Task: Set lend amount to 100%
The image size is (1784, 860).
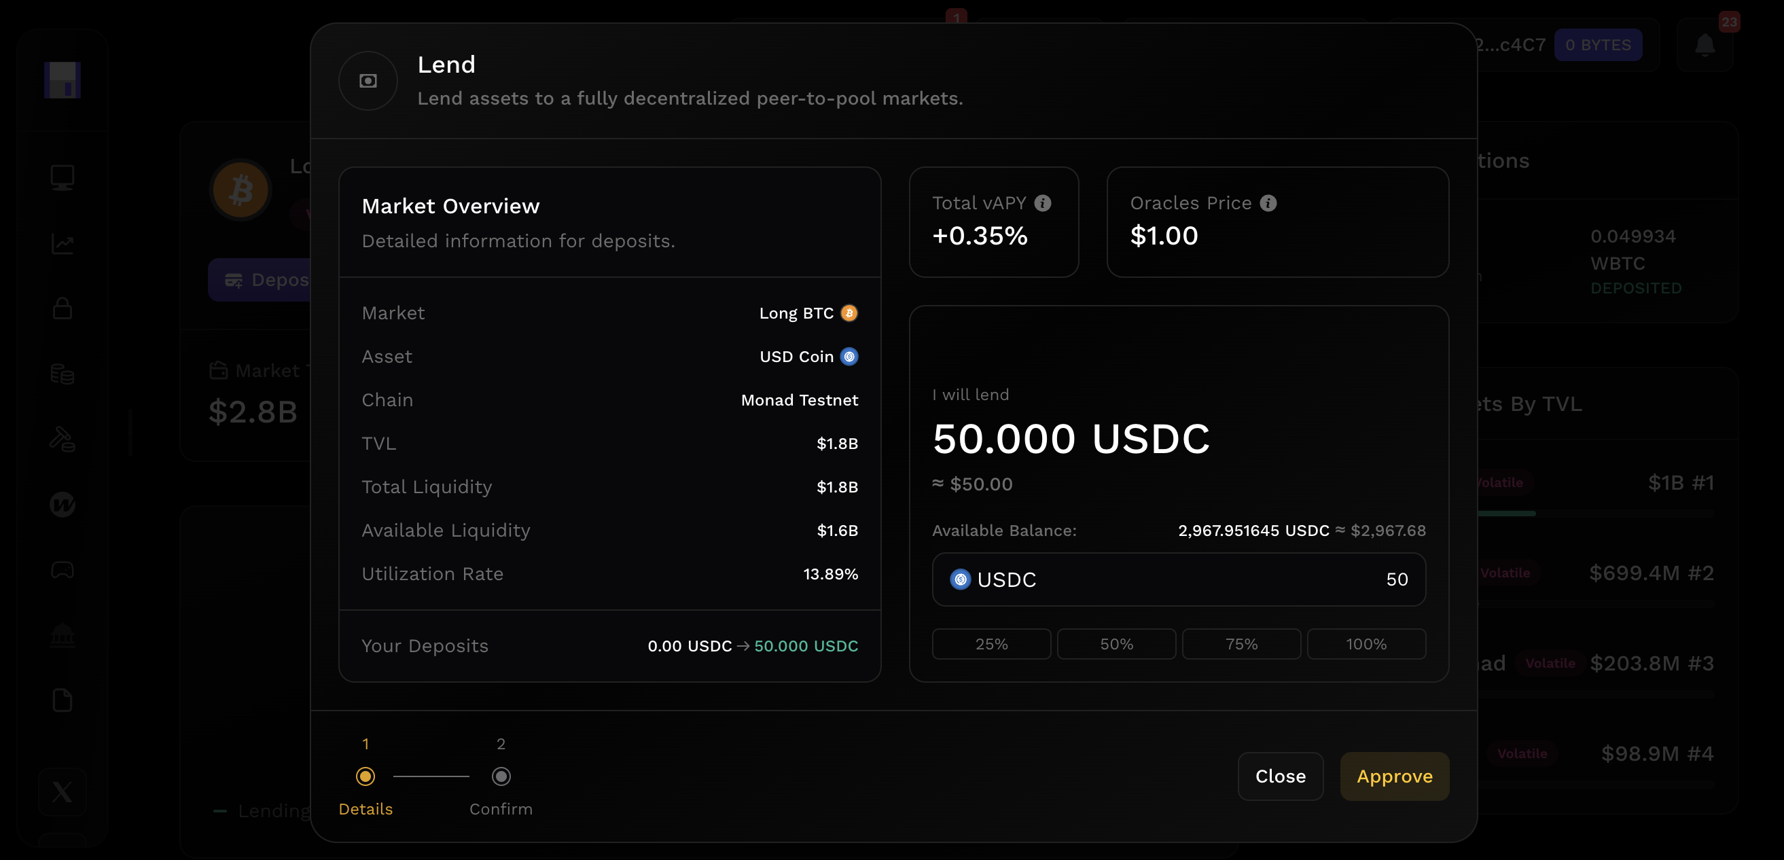Action: (x=1366, y=644)
